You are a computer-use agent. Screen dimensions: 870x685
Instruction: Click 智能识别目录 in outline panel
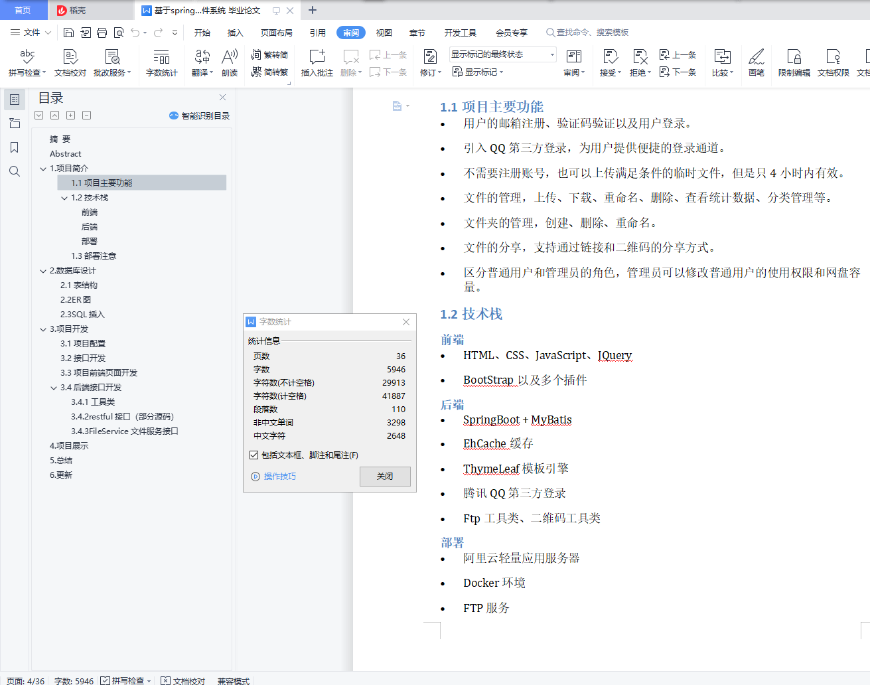tap(200, 115)
